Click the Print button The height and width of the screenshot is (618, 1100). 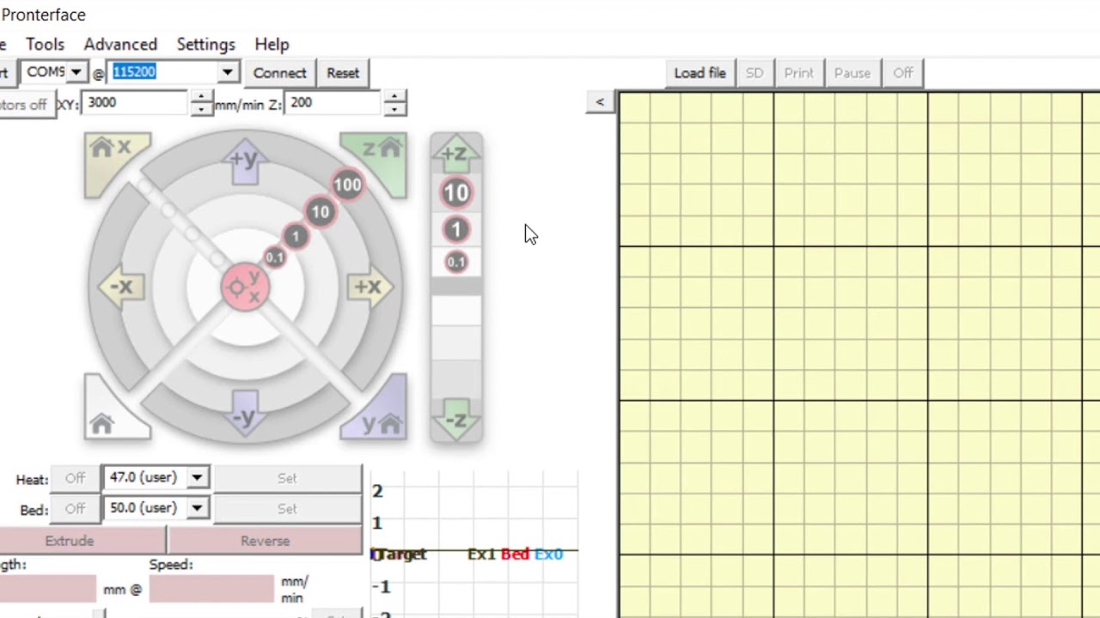click(x=798, y=73)
